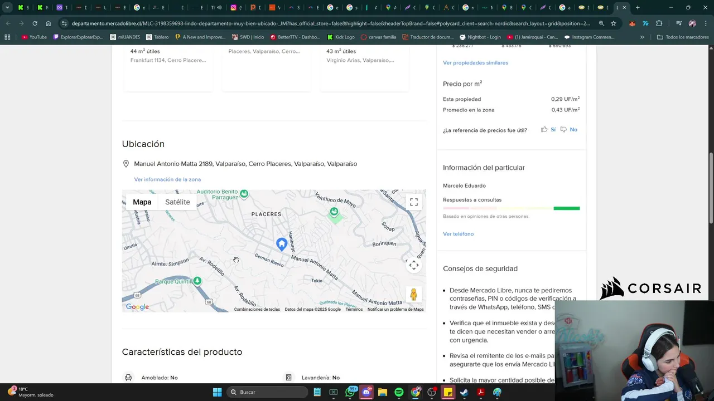Open the Traductor de documentos bookmark
This screenshot has height=401, width=714.
(428, 37)
